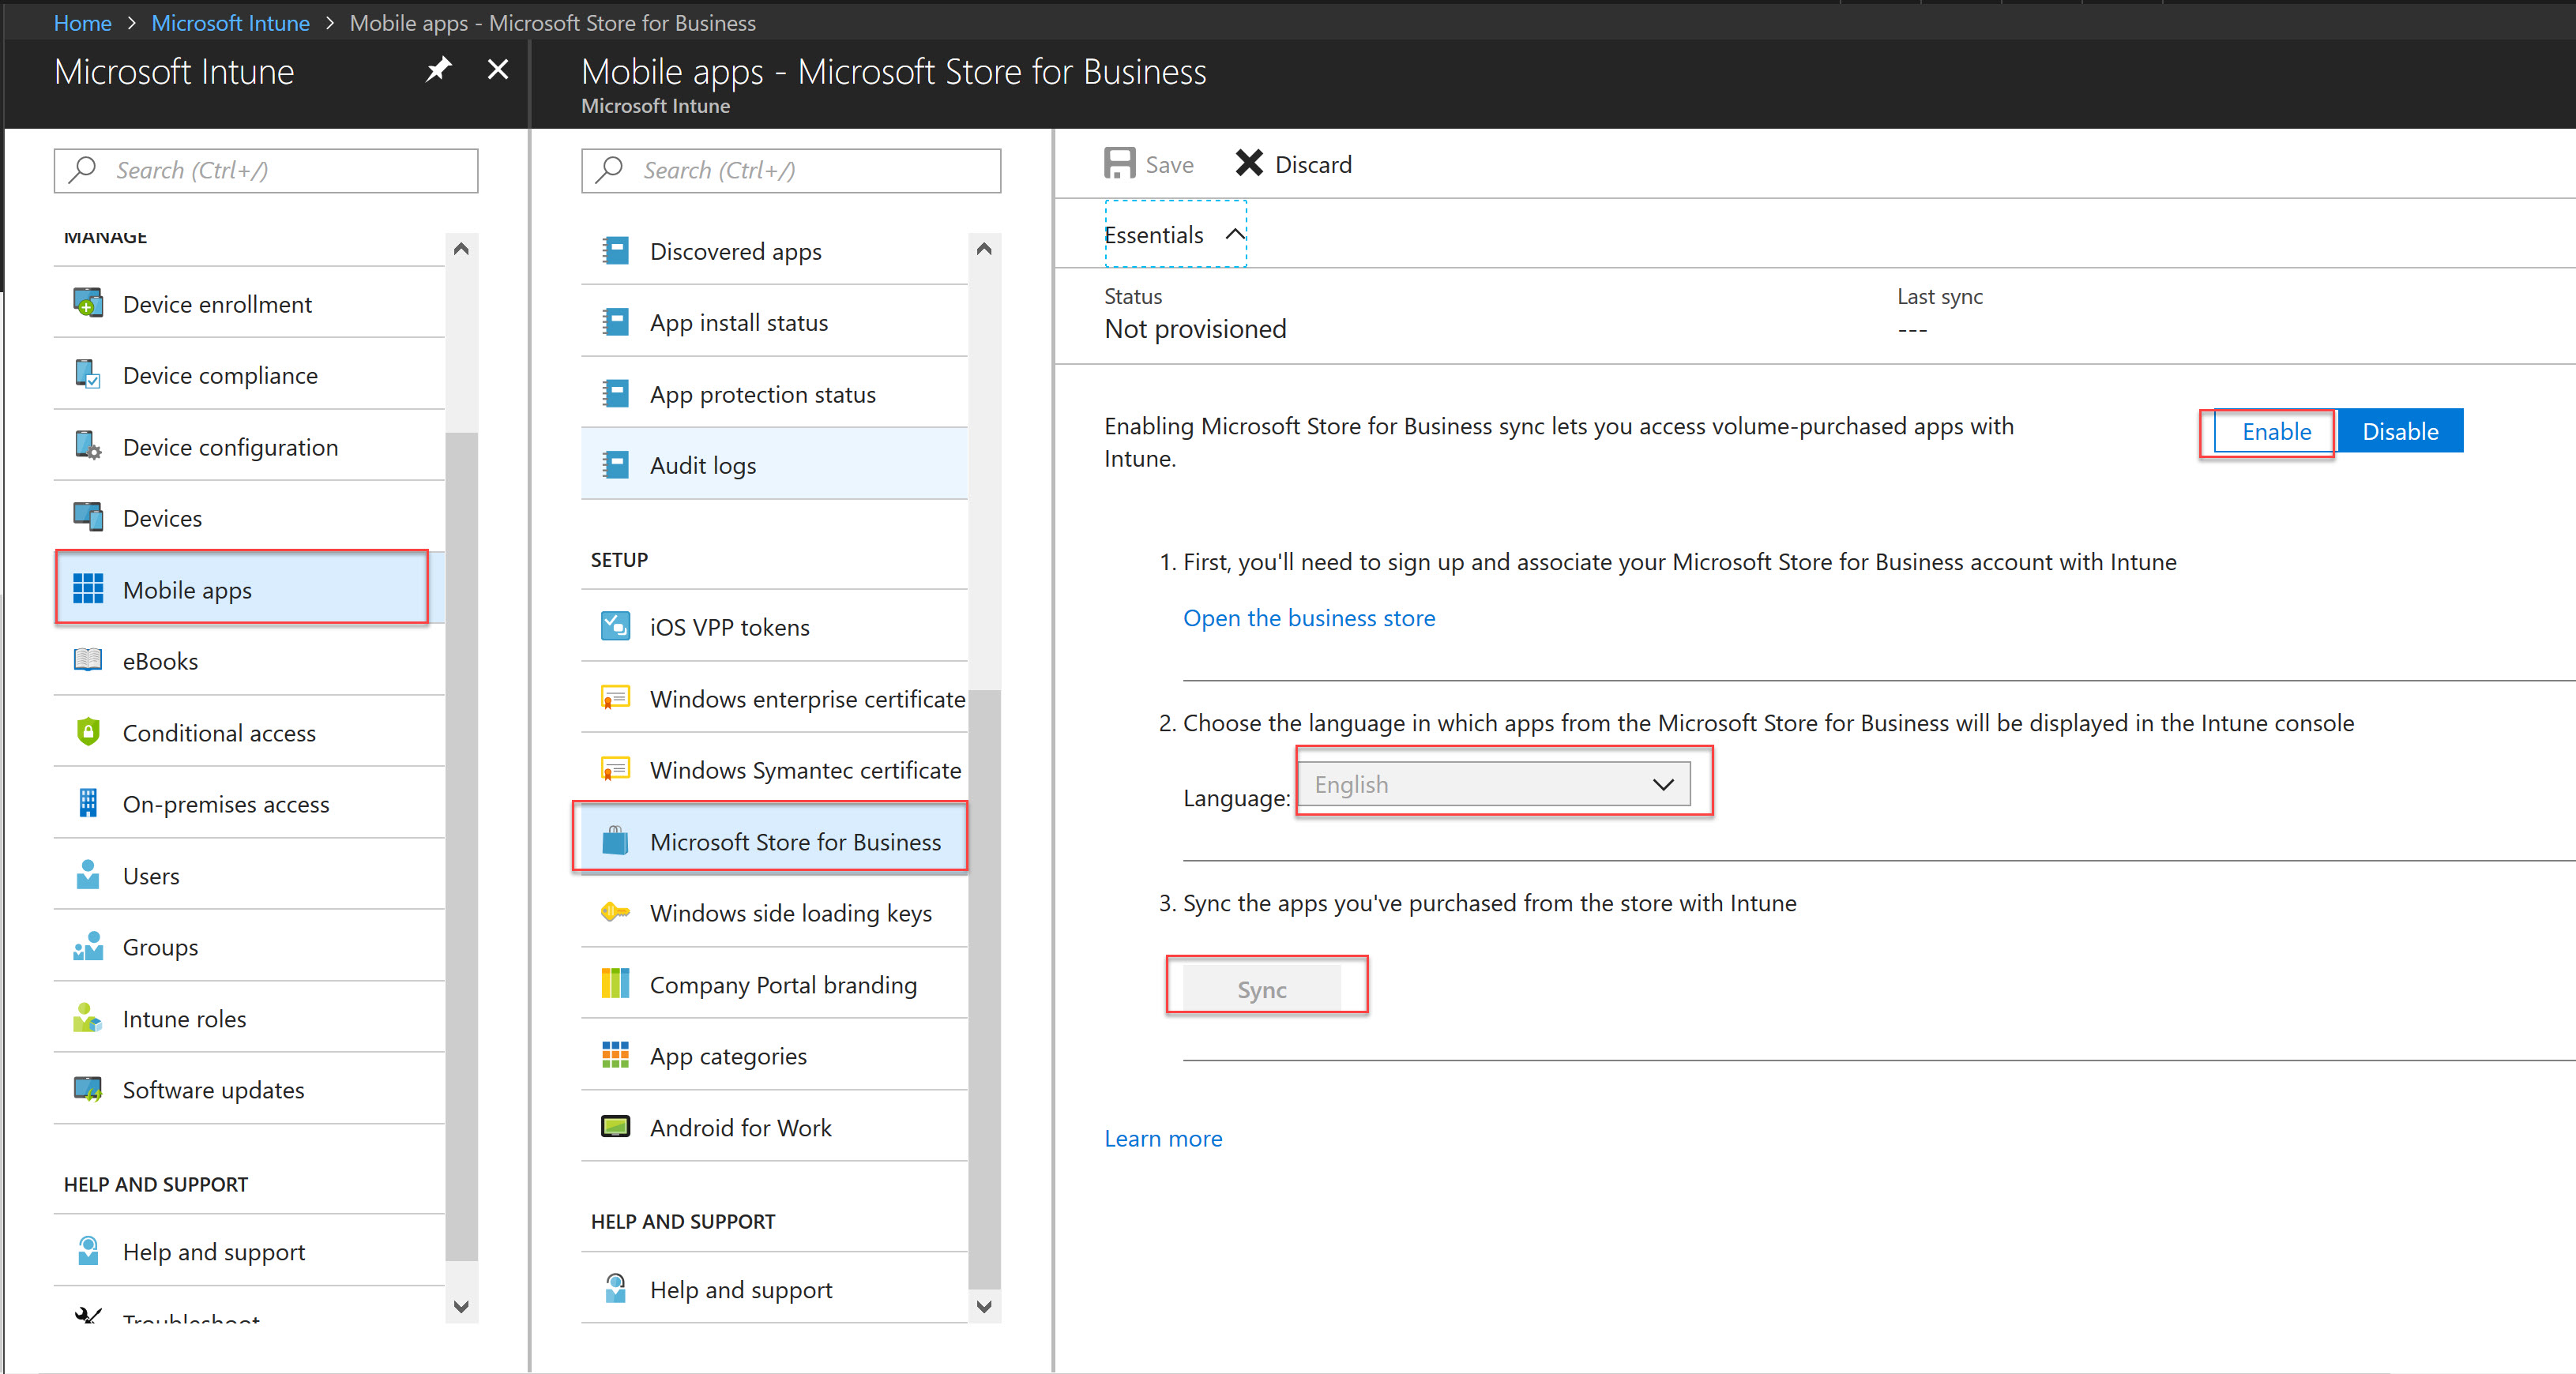Click the Device compliance icon
The image size is (2576, 1374).
coord(88,374)
